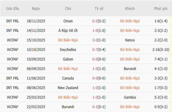Click the Gambia team link
The image size is (172, 112).
[130, 97]
